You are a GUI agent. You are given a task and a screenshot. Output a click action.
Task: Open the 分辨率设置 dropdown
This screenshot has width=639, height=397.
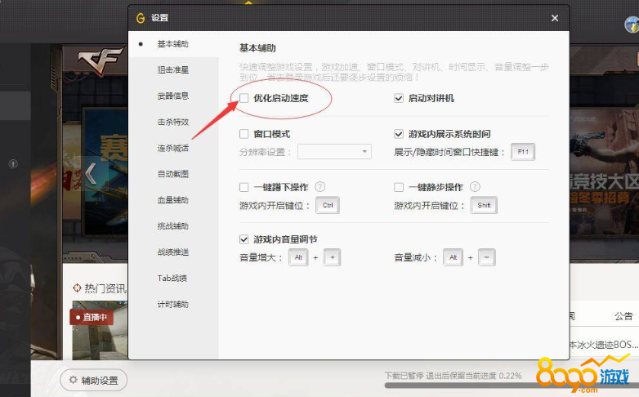tap(334, 152)
